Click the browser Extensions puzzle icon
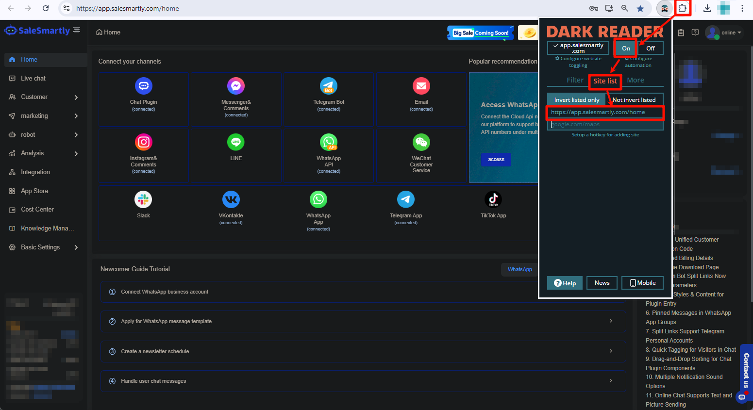753x410 pixels. tap(683, 8)
